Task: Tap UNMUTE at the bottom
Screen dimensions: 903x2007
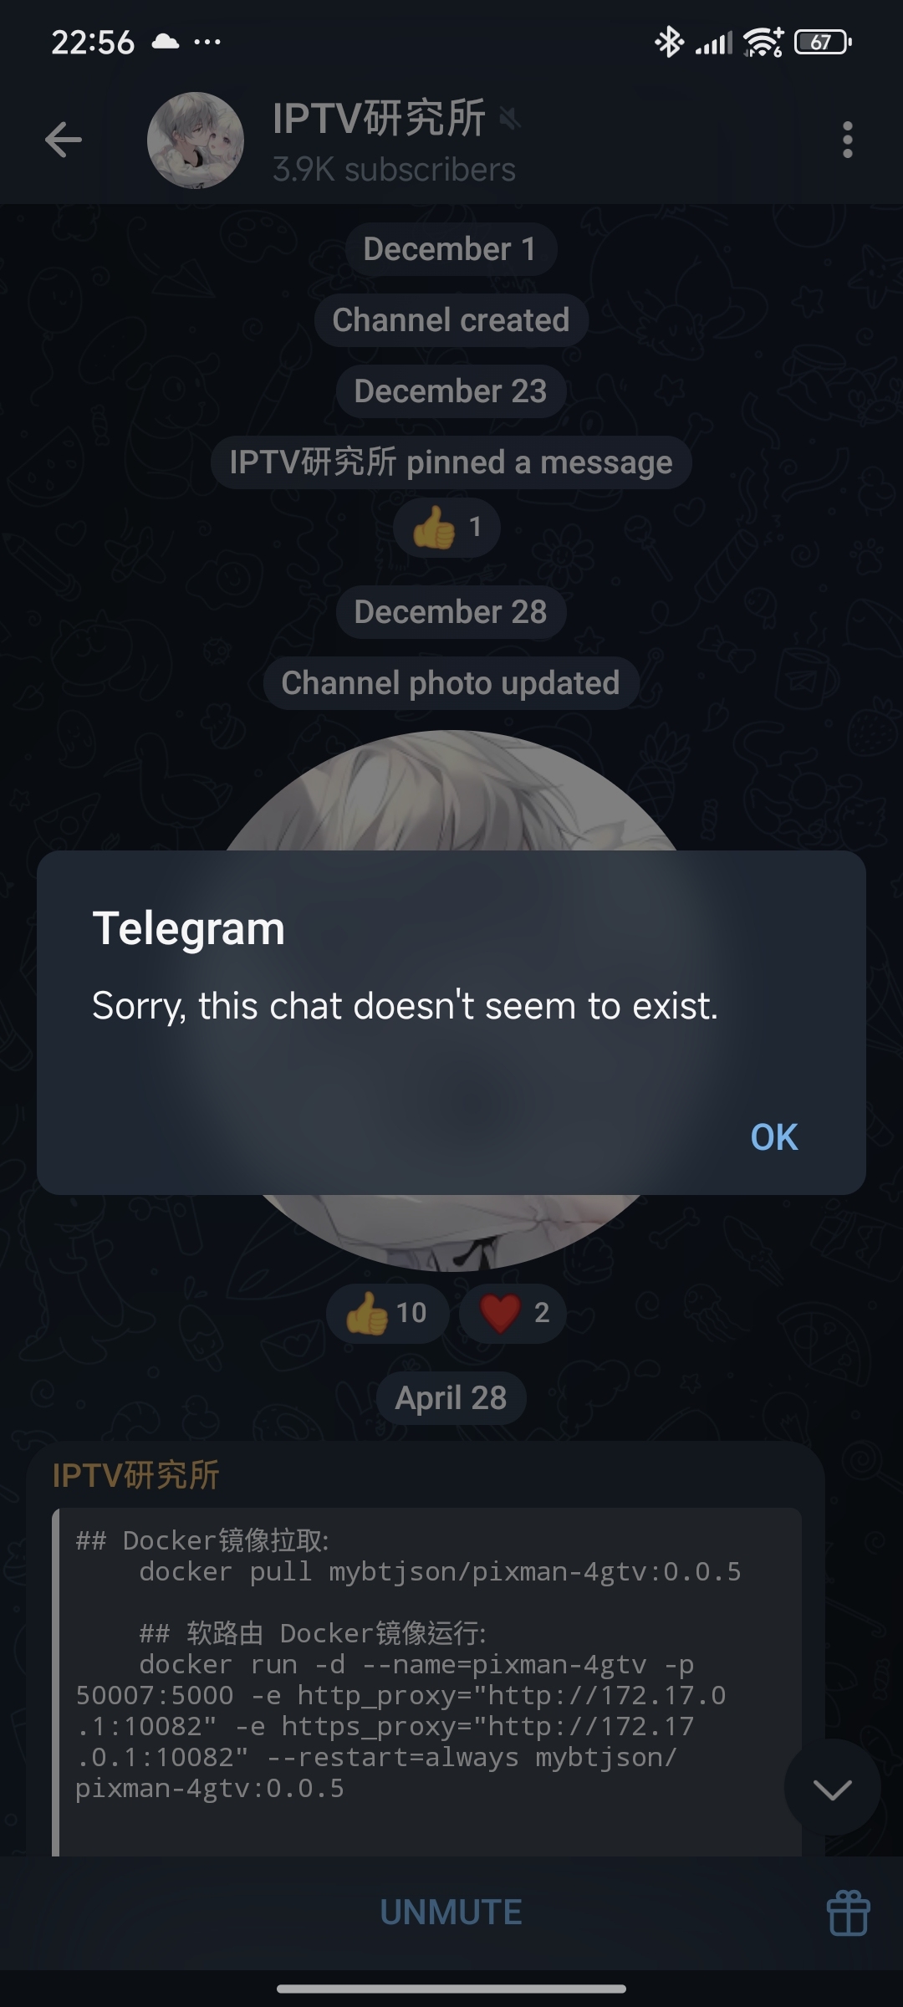Action: (451, 1912)
